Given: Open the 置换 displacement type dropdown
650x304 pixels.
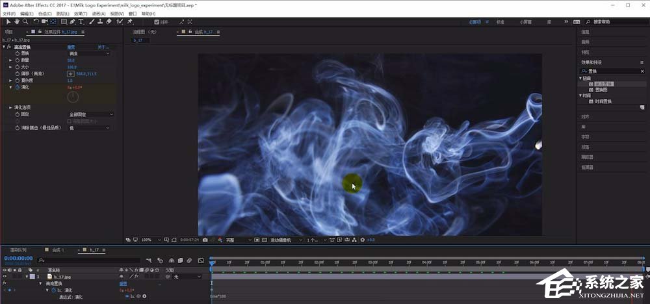Looking at the screenshot, I should point(90,53).
